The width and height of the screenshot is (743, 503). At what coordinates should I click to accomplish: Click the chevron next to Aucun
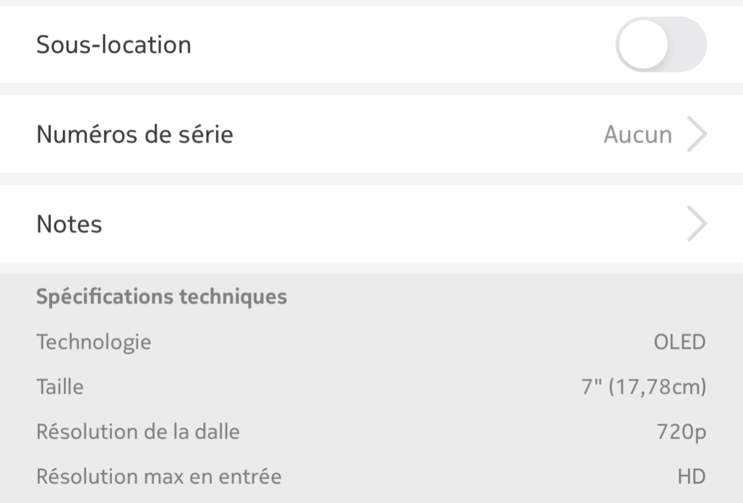697,135
